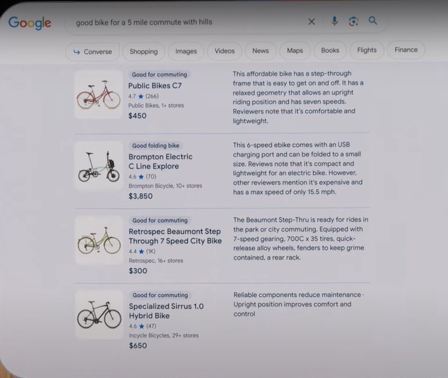Start voice search with microphone icon
Image resolution: width=448 pixels, height=378 pixels.
pyautogui.click(x=334, y=22)
